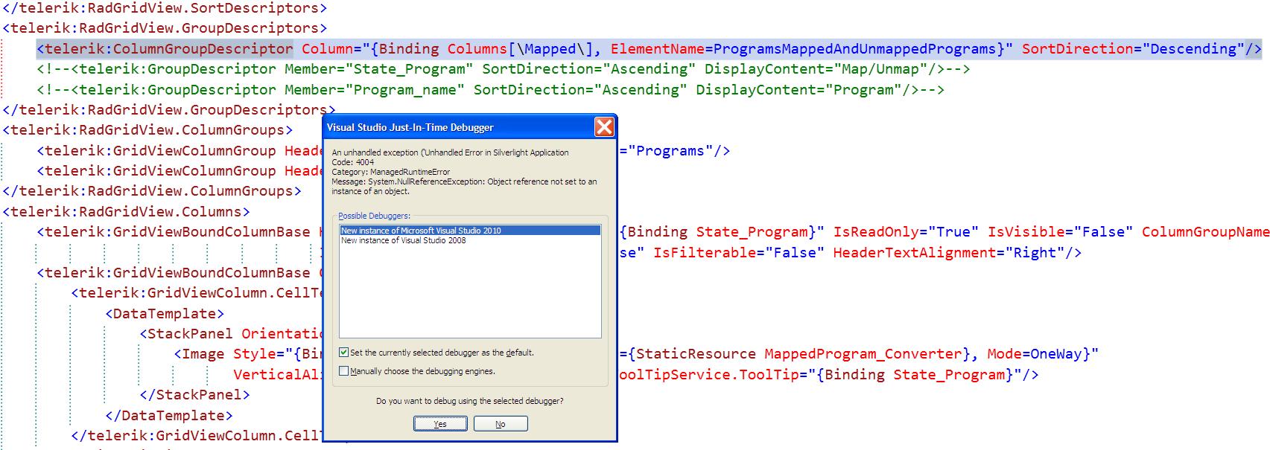
Task: Click HeaderTextAlignment="Right" attribute
Action: (x=949, y=253)
